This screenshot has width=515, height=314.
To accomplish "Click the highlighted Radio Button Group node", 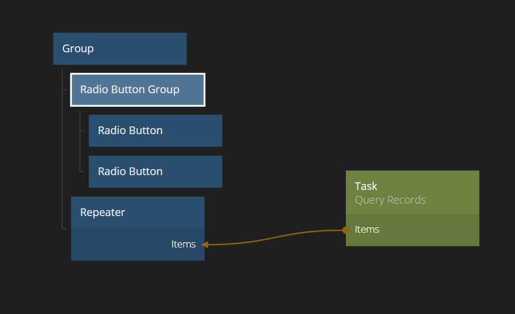I will click(x=137, y=90).
